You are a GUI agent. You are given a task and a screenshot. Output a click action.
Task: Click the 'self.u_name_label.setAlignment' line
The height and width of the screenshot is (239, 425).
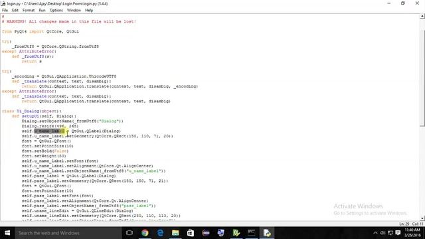coord(88,166)
